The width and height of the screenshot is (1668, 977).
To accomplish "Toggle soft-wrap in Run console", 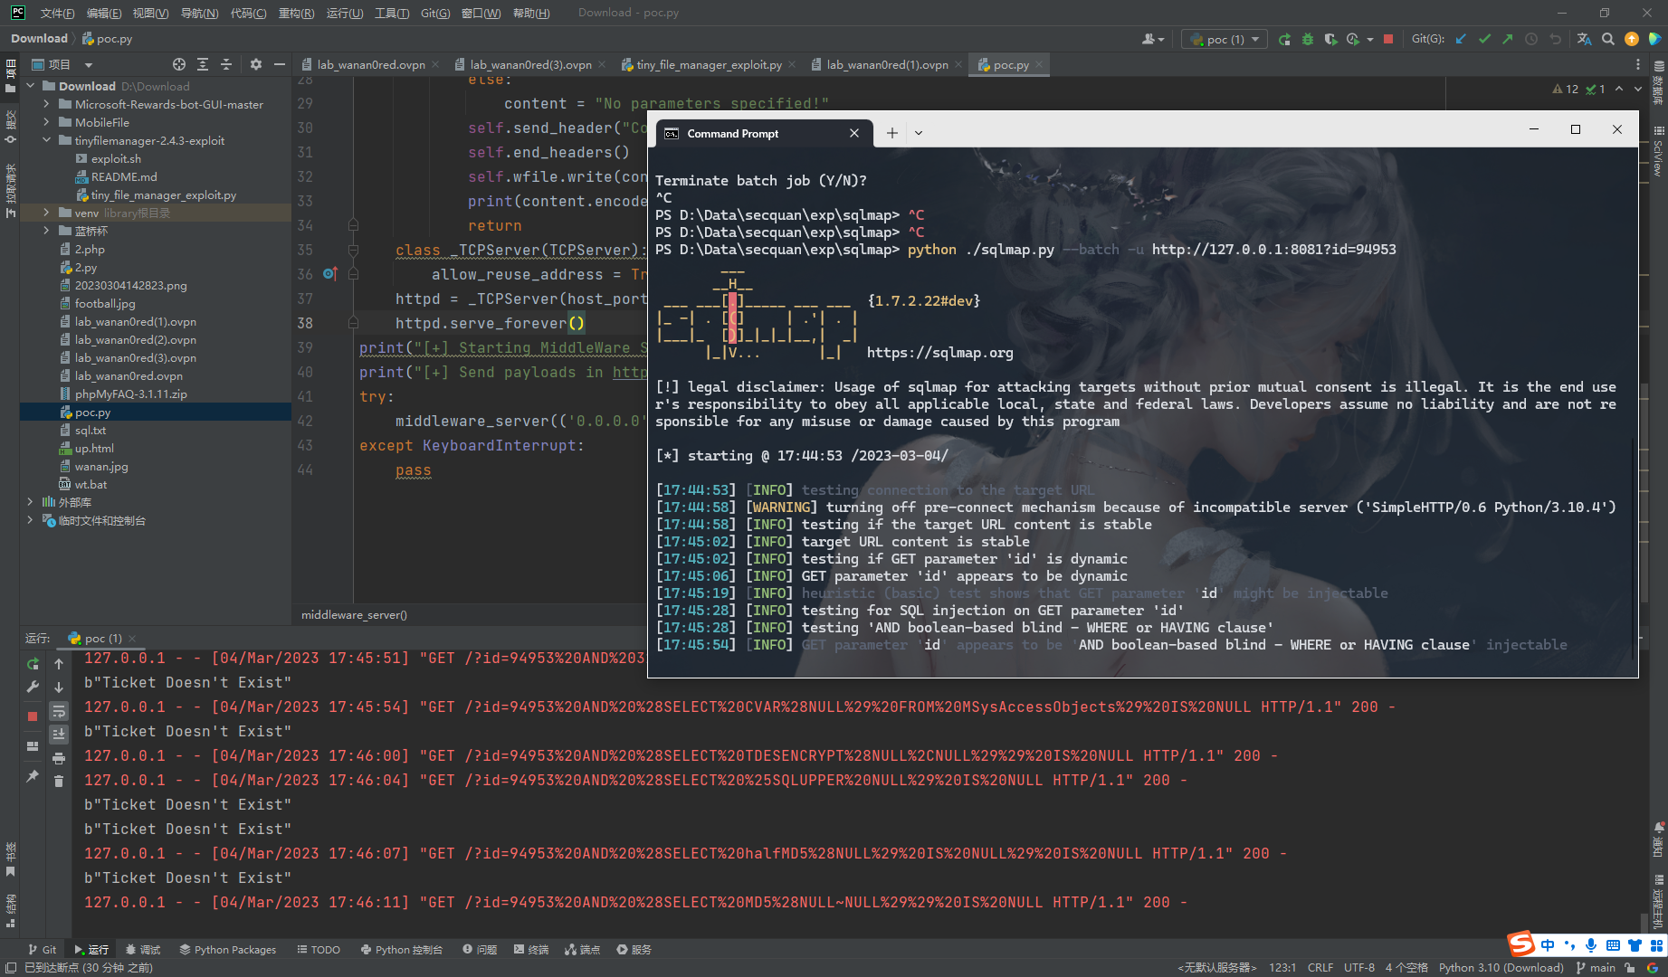I will coord(59,711).
